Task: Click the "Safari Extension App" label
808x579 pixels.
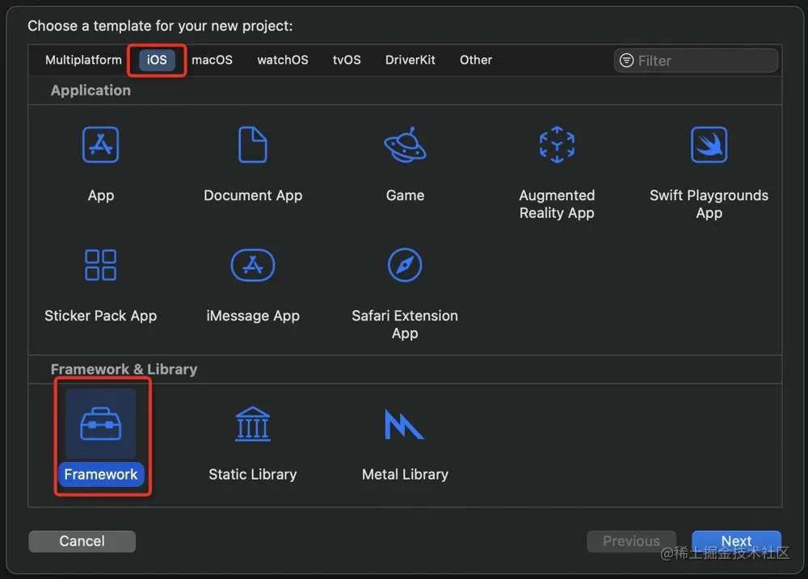Action: (405, 324)
